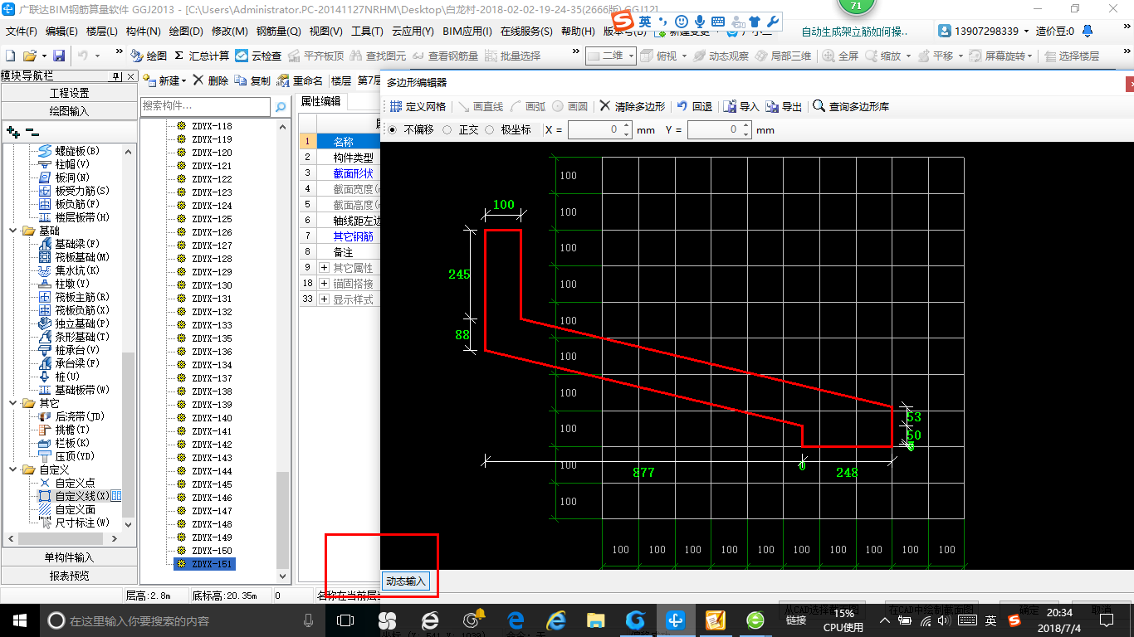Click the component search magnifier icon

[x=281, y=106]
